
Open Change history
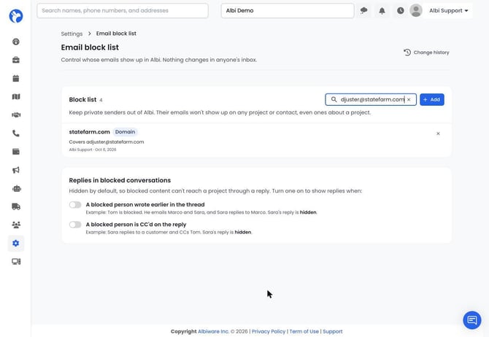click(426, 53)
